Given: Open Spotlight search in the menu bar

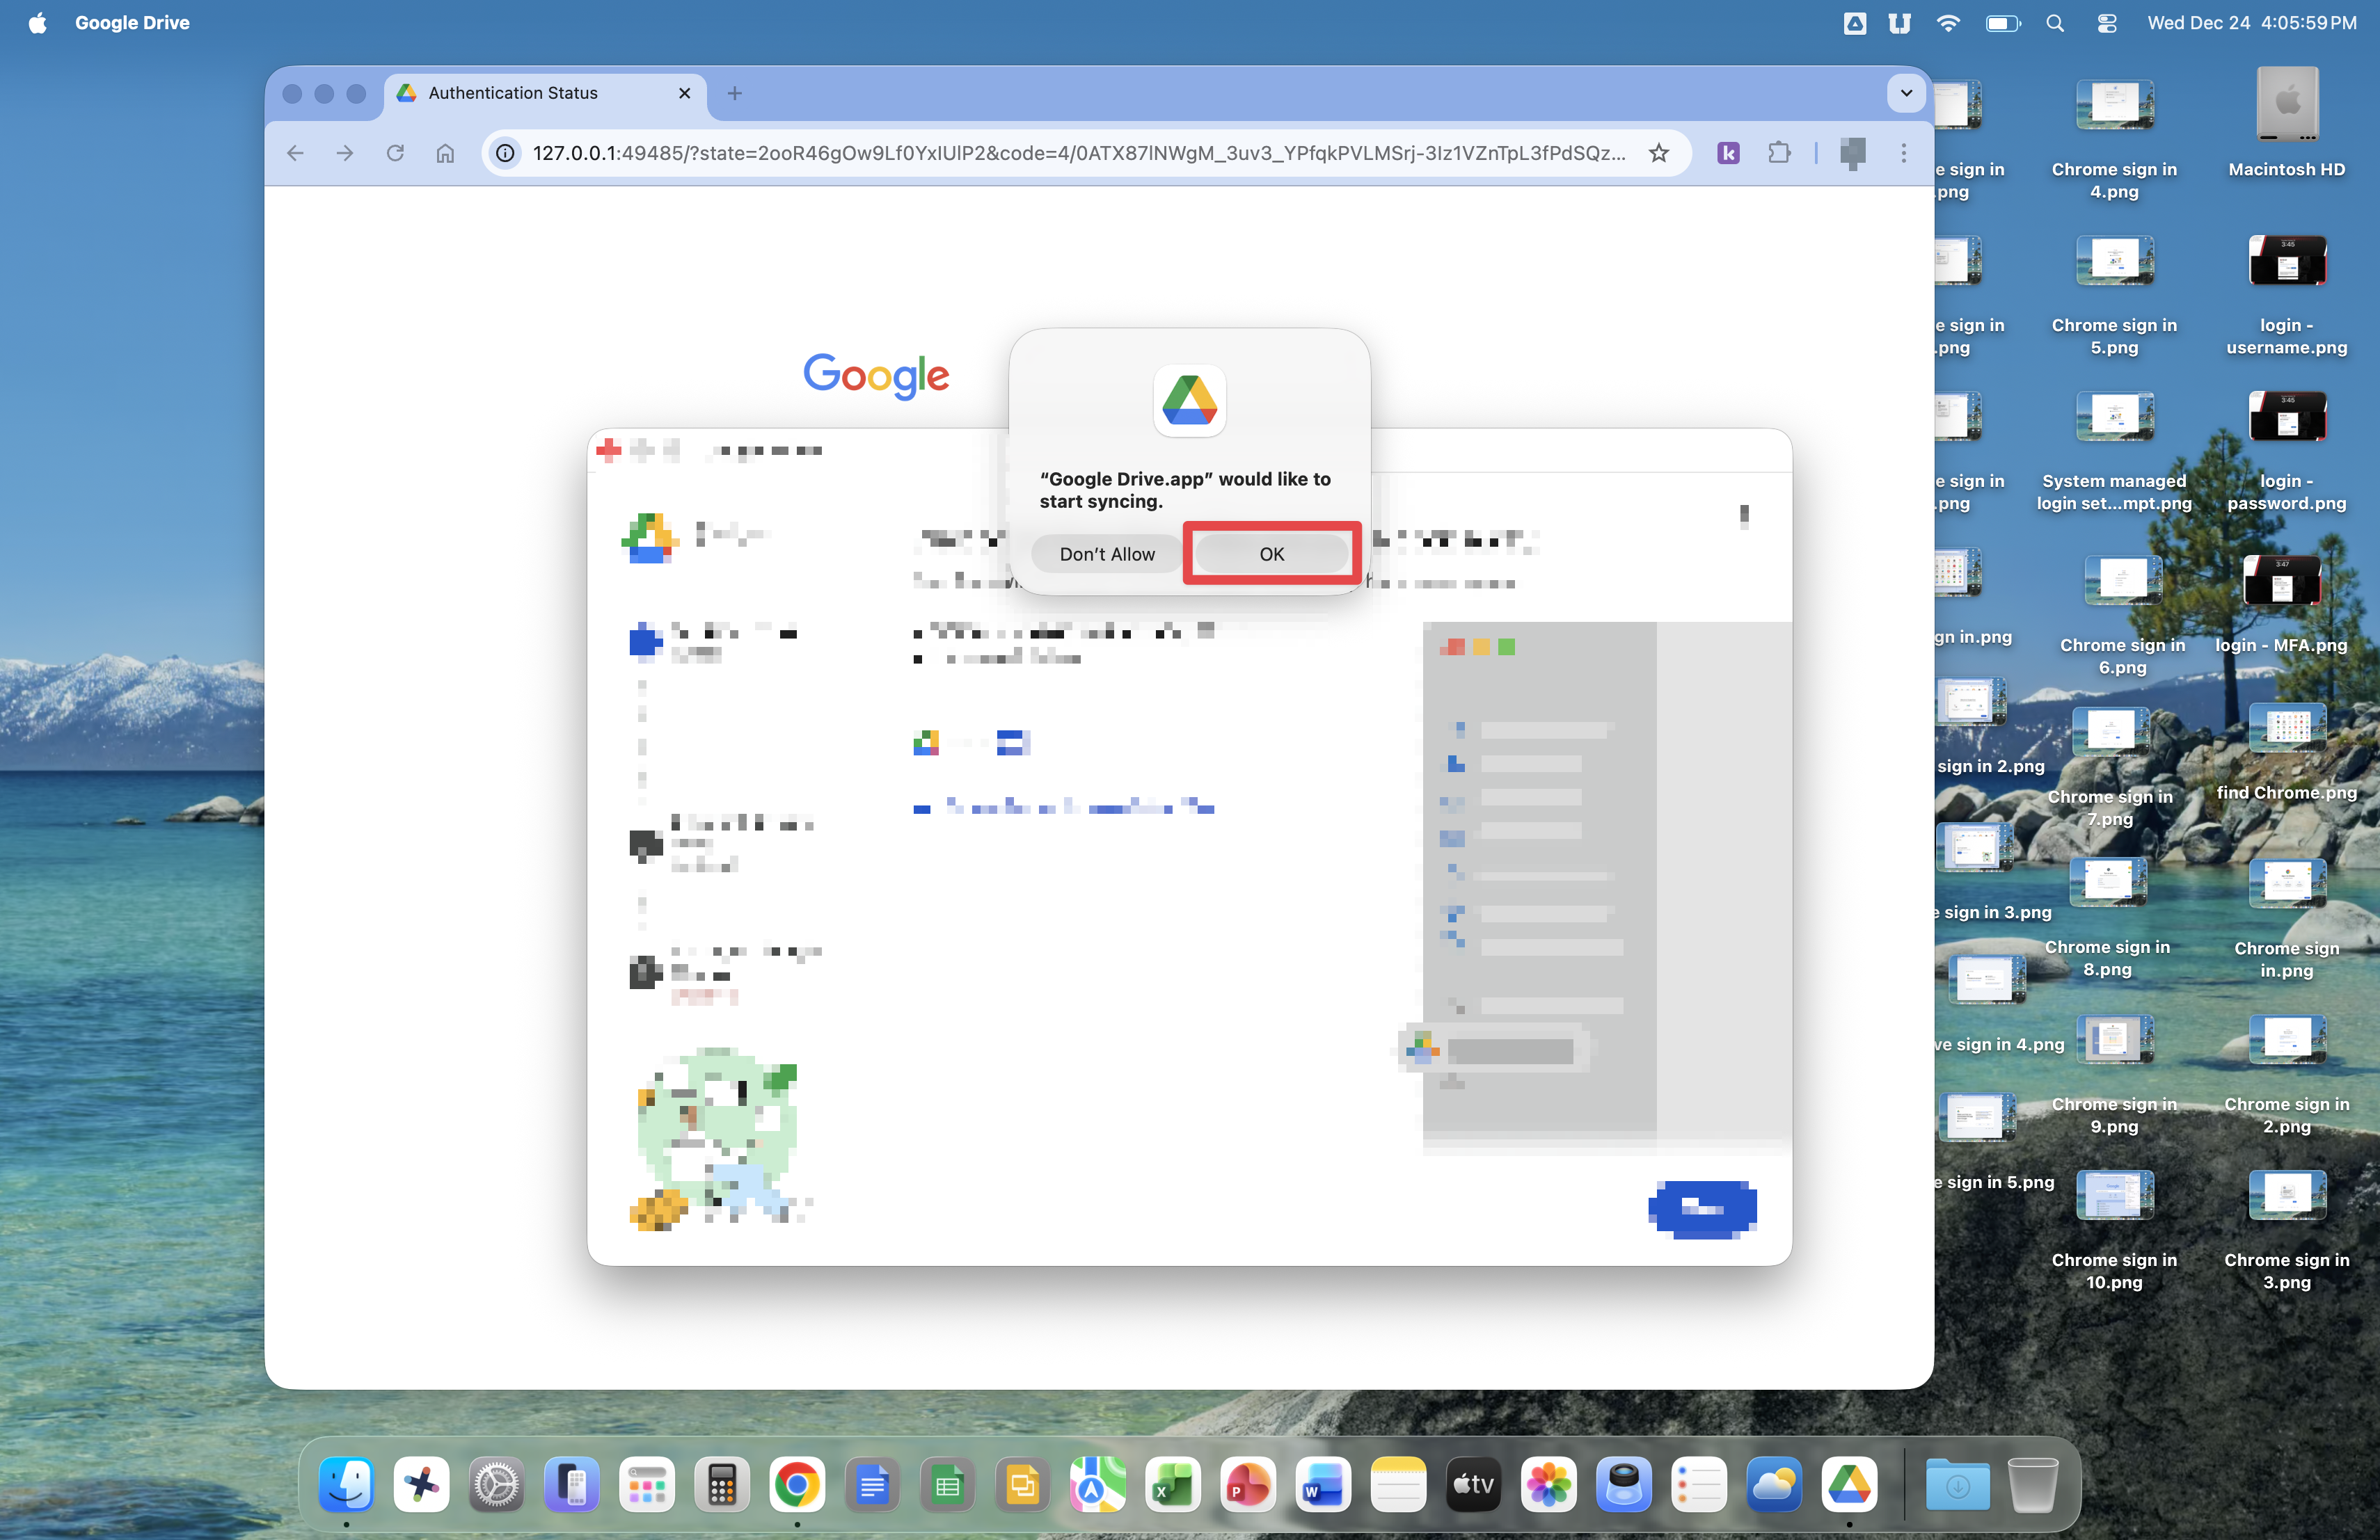Looking at the screenshot, I should [2054, 22].
